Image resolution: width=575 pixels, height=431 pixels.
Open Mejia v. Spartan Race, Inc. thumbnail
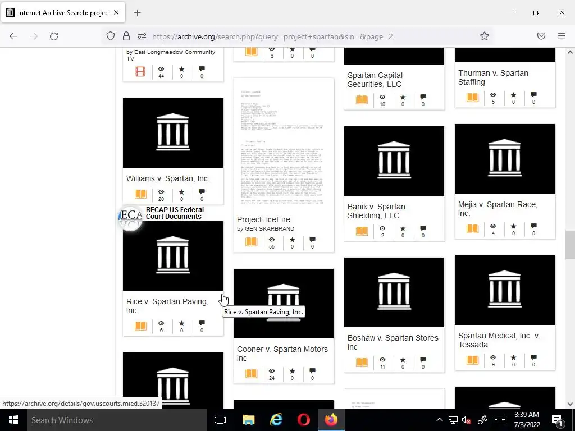[x=505, y=159]
